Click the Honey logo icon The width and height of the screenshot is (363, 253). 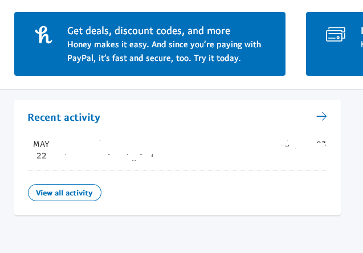pyautogui.click(x=43, y=35)
